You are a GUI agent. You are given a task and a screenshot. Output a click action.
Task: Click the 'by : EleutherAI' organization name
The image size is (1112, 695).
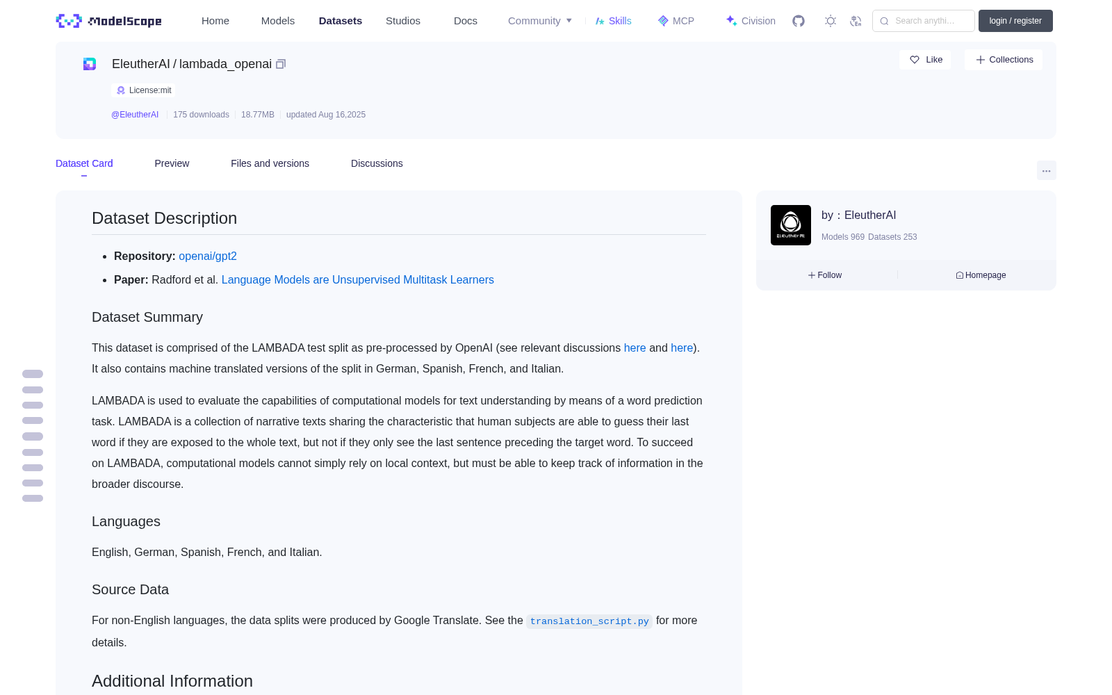pos(858,215)
